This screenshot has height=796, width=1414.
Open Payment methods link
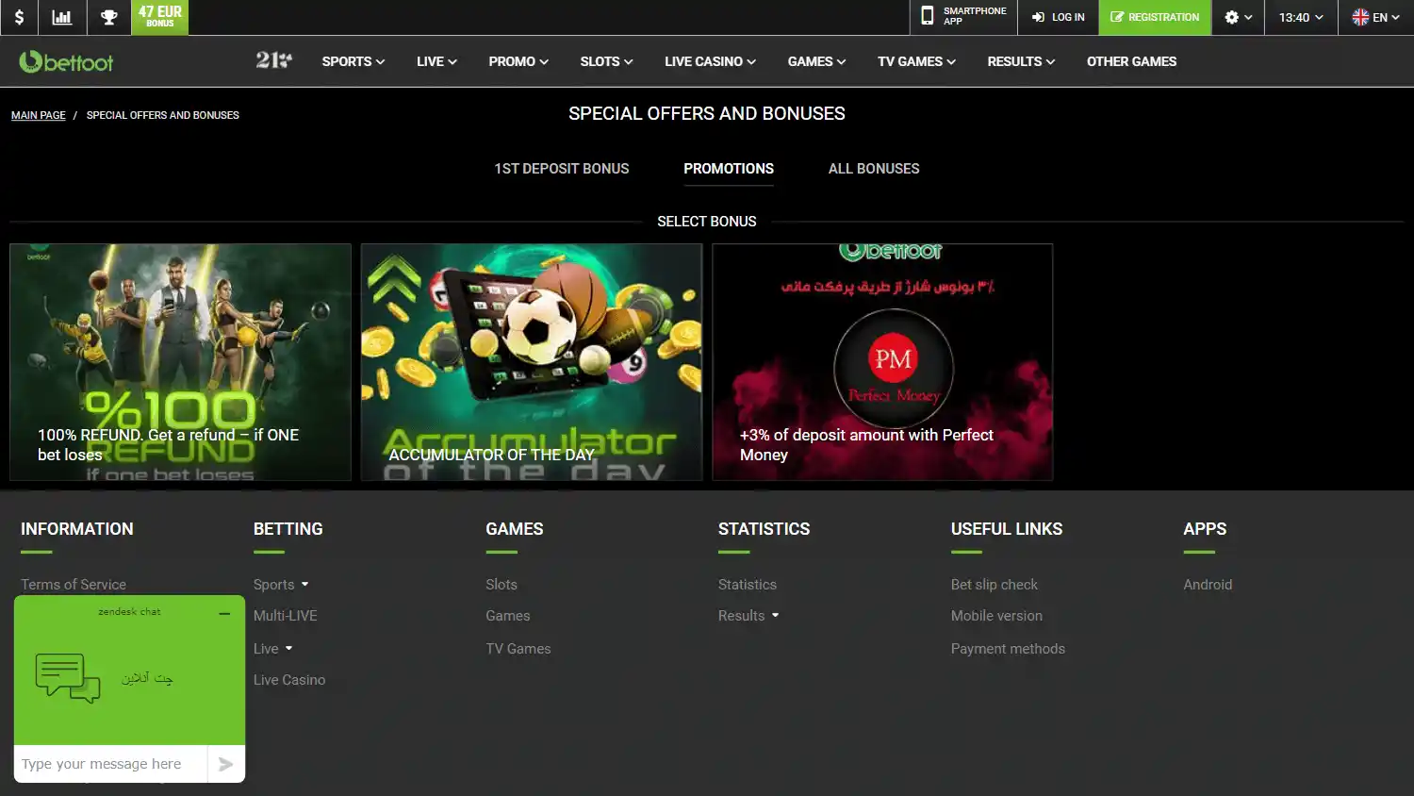[x=1008, y=649]
